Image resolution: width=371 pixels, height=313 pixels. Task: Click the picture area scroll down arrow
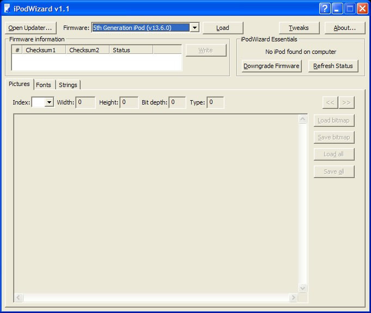[302, 288]
